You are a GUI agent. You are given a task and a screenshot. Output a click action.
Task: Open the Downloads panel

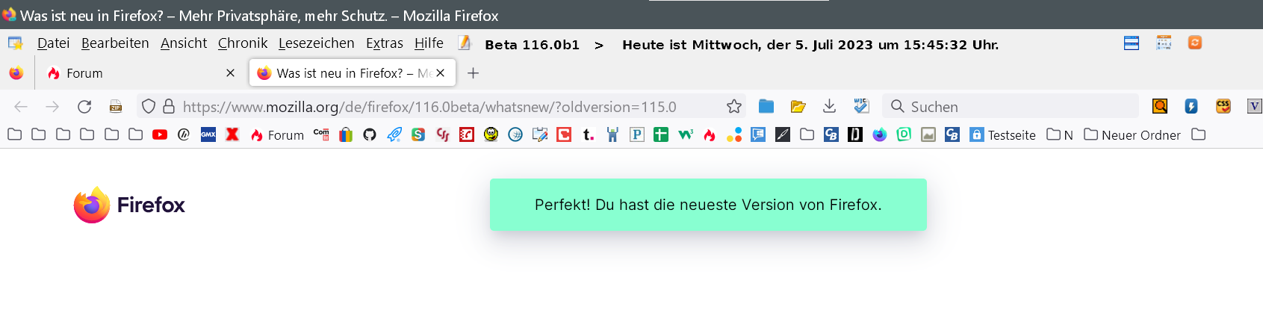point(829,107)
